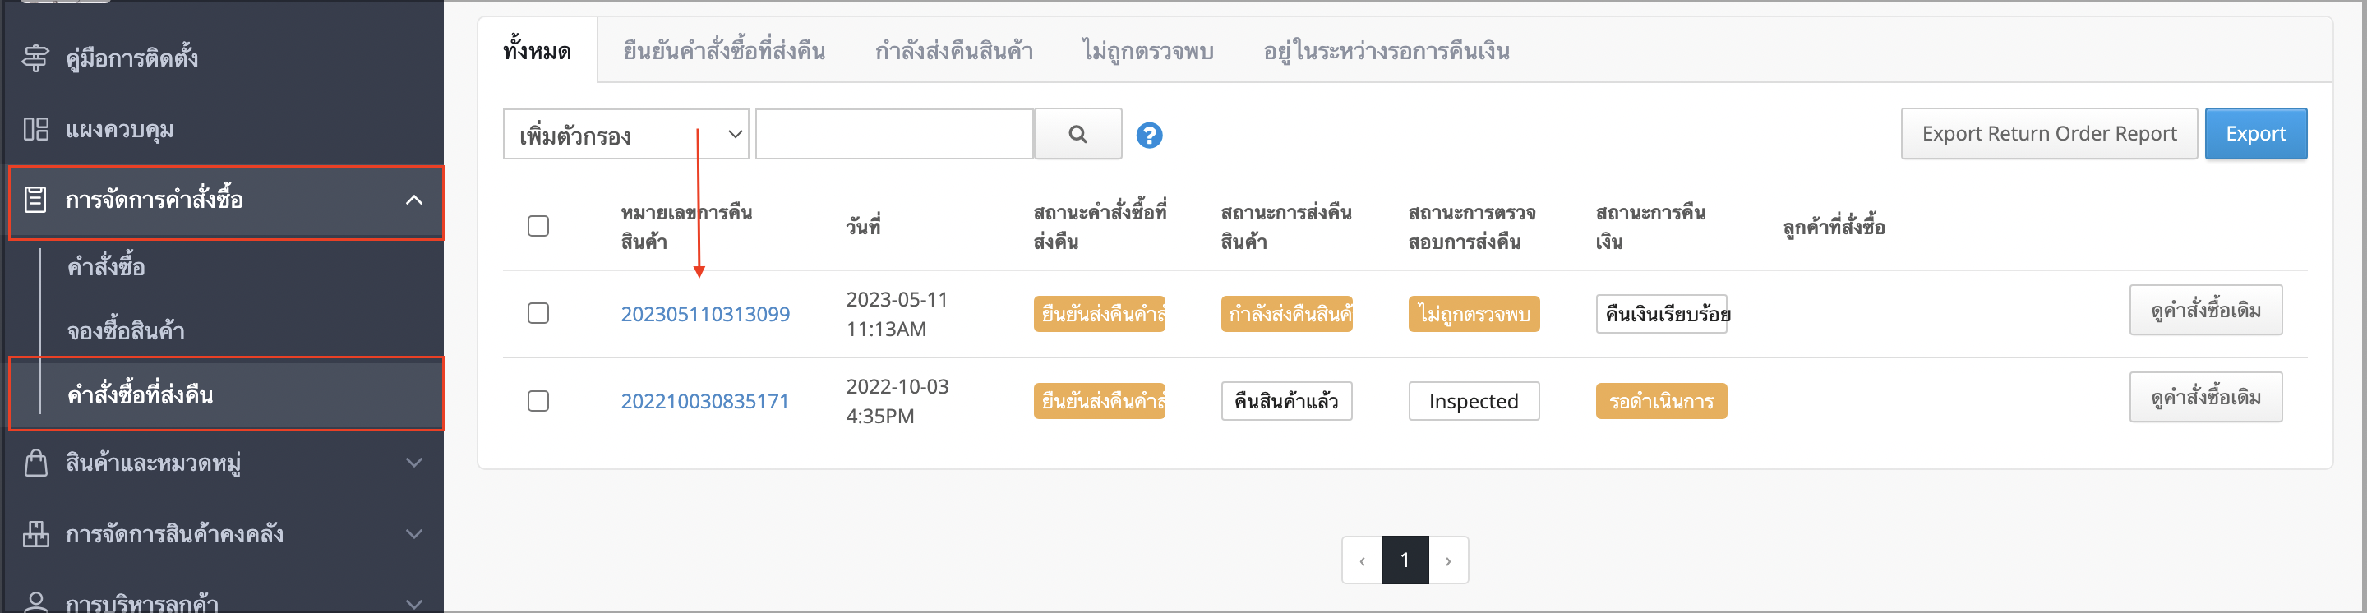Click the รอดำเนินการ status badge
The image size is (2367, 613).
pyautogui.click(x=1661, y=402)
